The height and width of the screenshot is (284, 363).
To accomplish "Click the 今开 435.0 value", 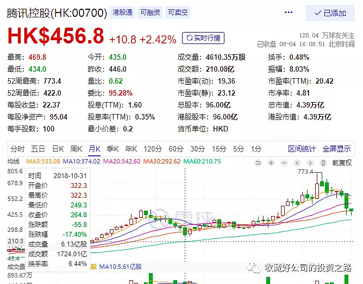I will [117, 57].
